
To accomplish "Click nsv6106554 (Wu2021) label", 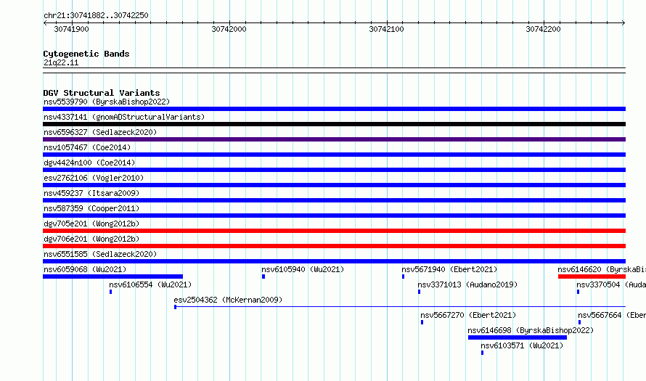I will tap(150, 284).
